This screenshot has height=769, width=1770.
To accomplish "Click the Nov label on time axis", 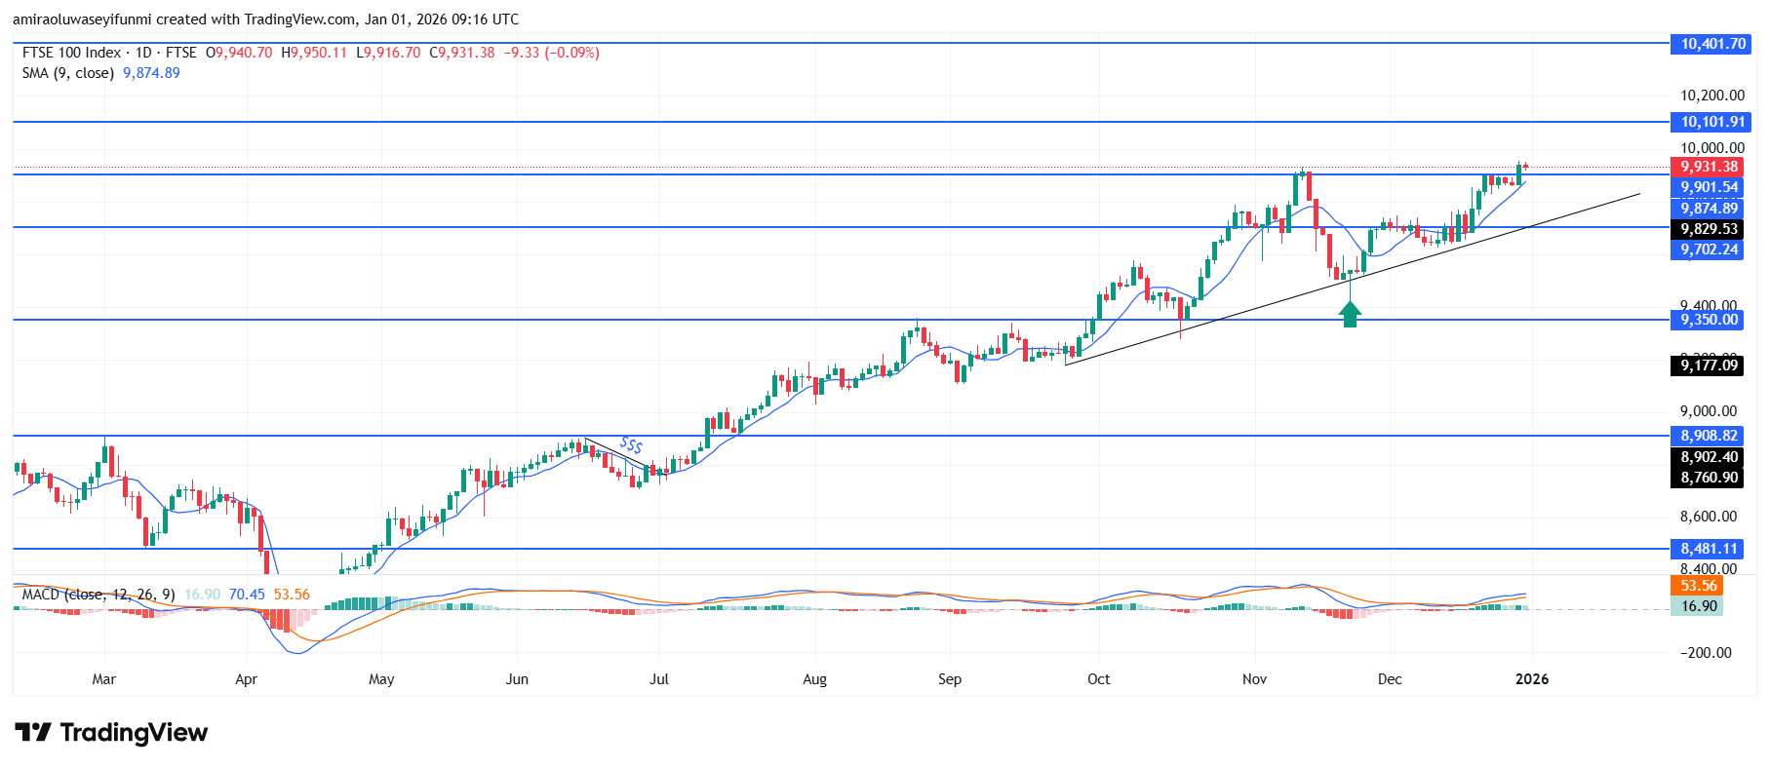I will point(1255,679).
